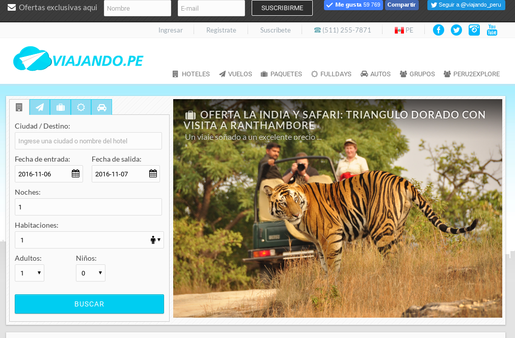515x338 pixels.
Task: Switch to the flights tab icon
Action: [x=40, y=107]
